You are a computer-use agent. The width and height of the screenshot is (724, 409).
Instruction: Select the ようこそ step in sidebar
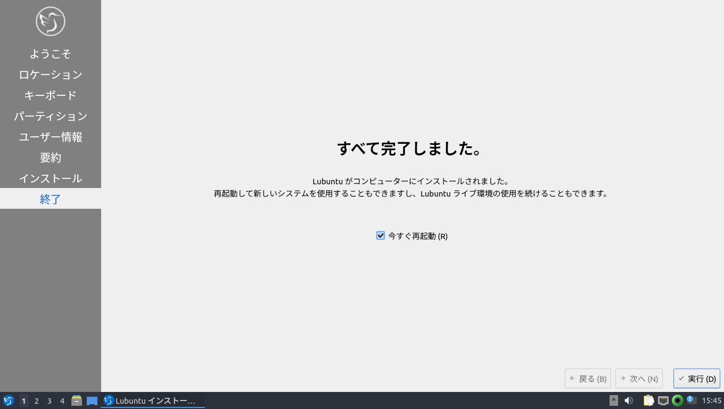pos(51,54)
